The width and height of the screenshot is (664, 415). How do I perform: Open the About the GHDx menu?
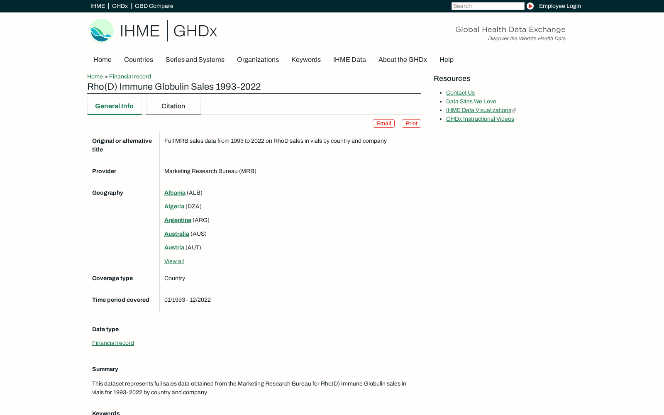click(x=403, y=60)
